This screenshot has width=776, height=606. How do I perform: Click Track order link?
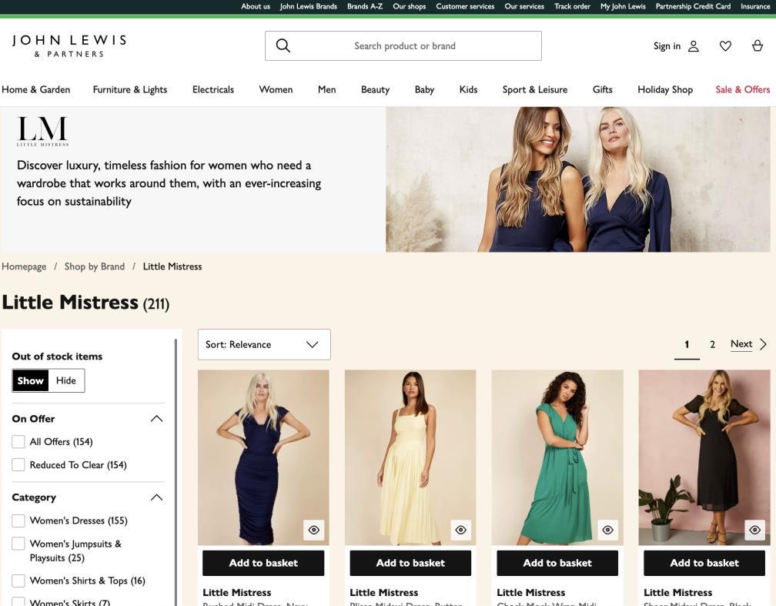pyautogui.click(x=572, y=6)
